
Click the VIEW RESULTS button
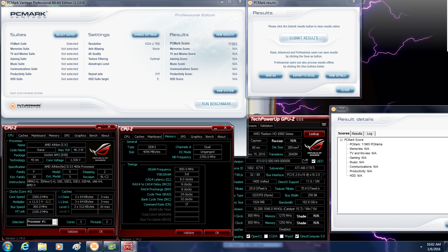[x=225, y=35]
